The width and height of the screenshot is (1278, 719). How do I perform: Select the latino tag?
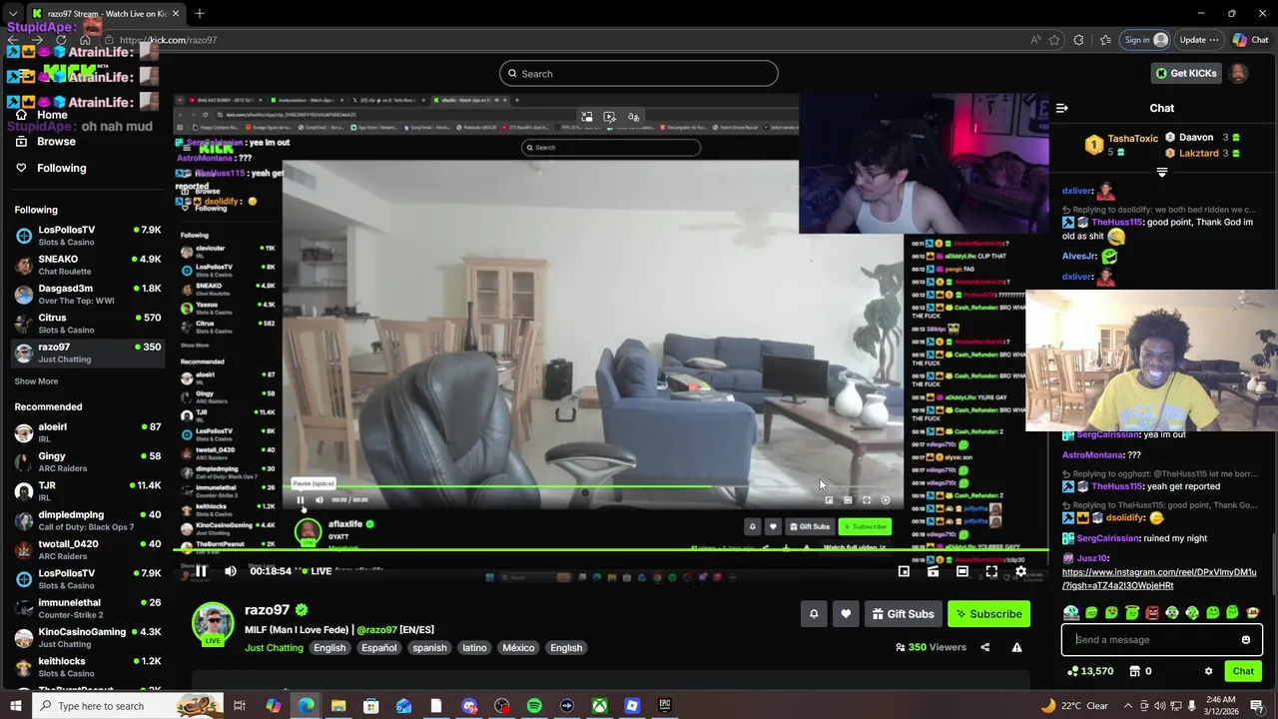tap(474, 647)
